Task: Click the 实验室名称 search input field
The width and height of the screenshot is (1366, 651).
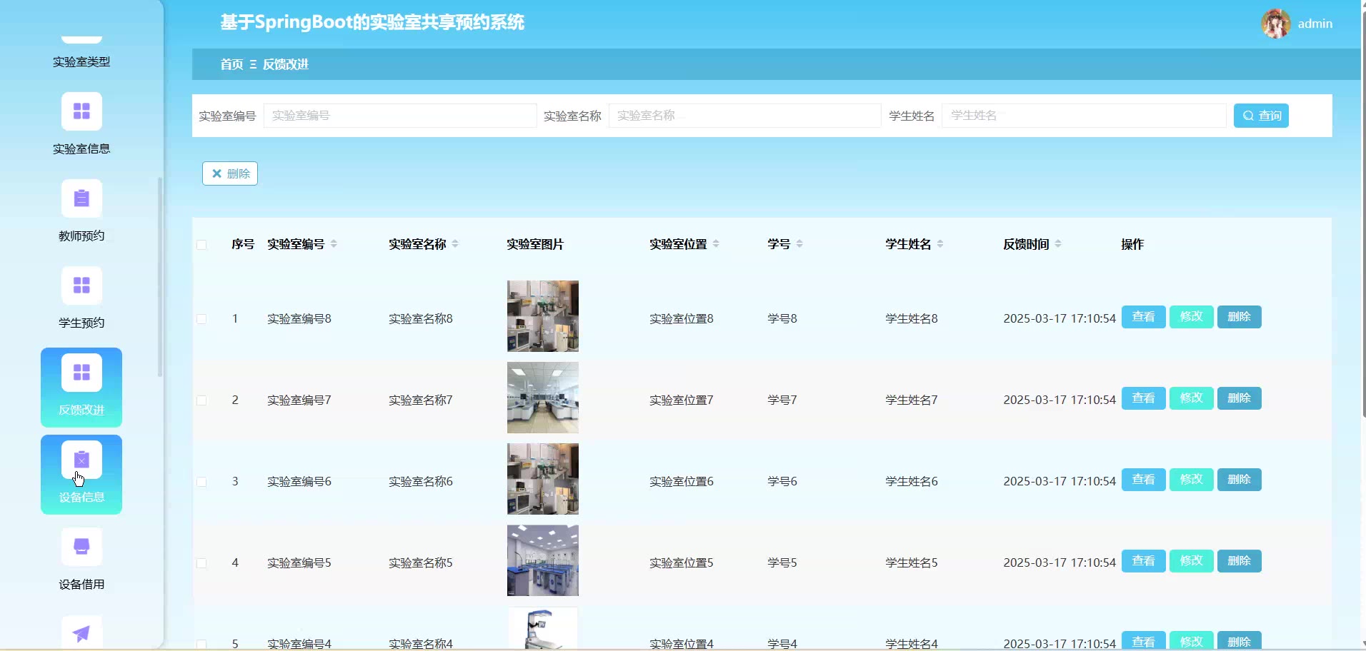Action: tap(744, 116)
